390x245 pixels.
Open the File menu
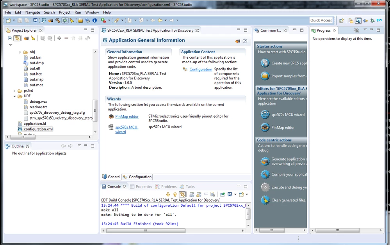point(8,12)
